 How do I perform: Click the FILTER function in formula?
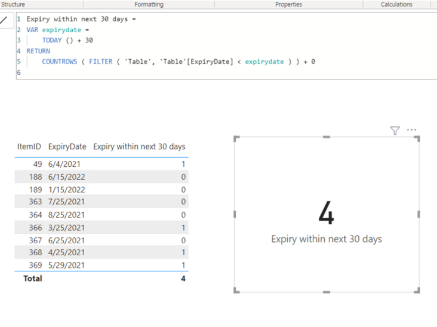coord(101,62)
